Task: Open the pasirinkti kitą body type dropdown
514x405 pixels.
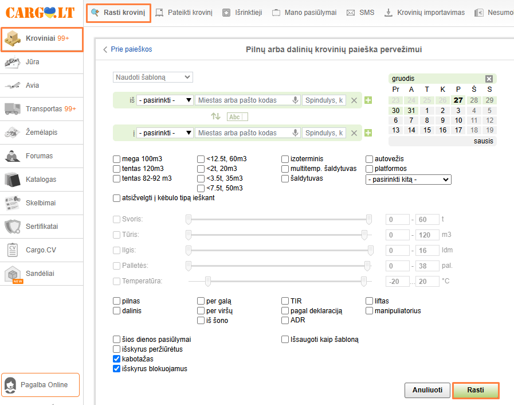Action: click(408, 180)
